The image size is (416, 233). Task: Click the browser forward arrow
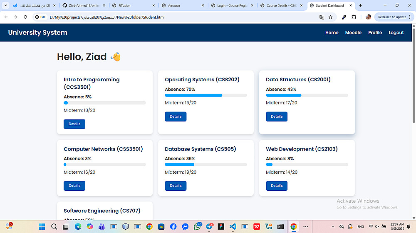click(x=16, y=17)
